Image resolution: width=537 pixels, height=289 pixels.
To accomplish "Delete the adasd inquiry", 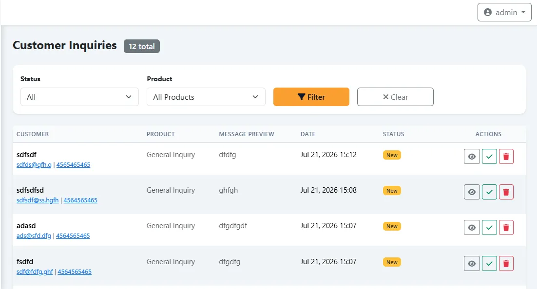I will click(x=506, y=228).
